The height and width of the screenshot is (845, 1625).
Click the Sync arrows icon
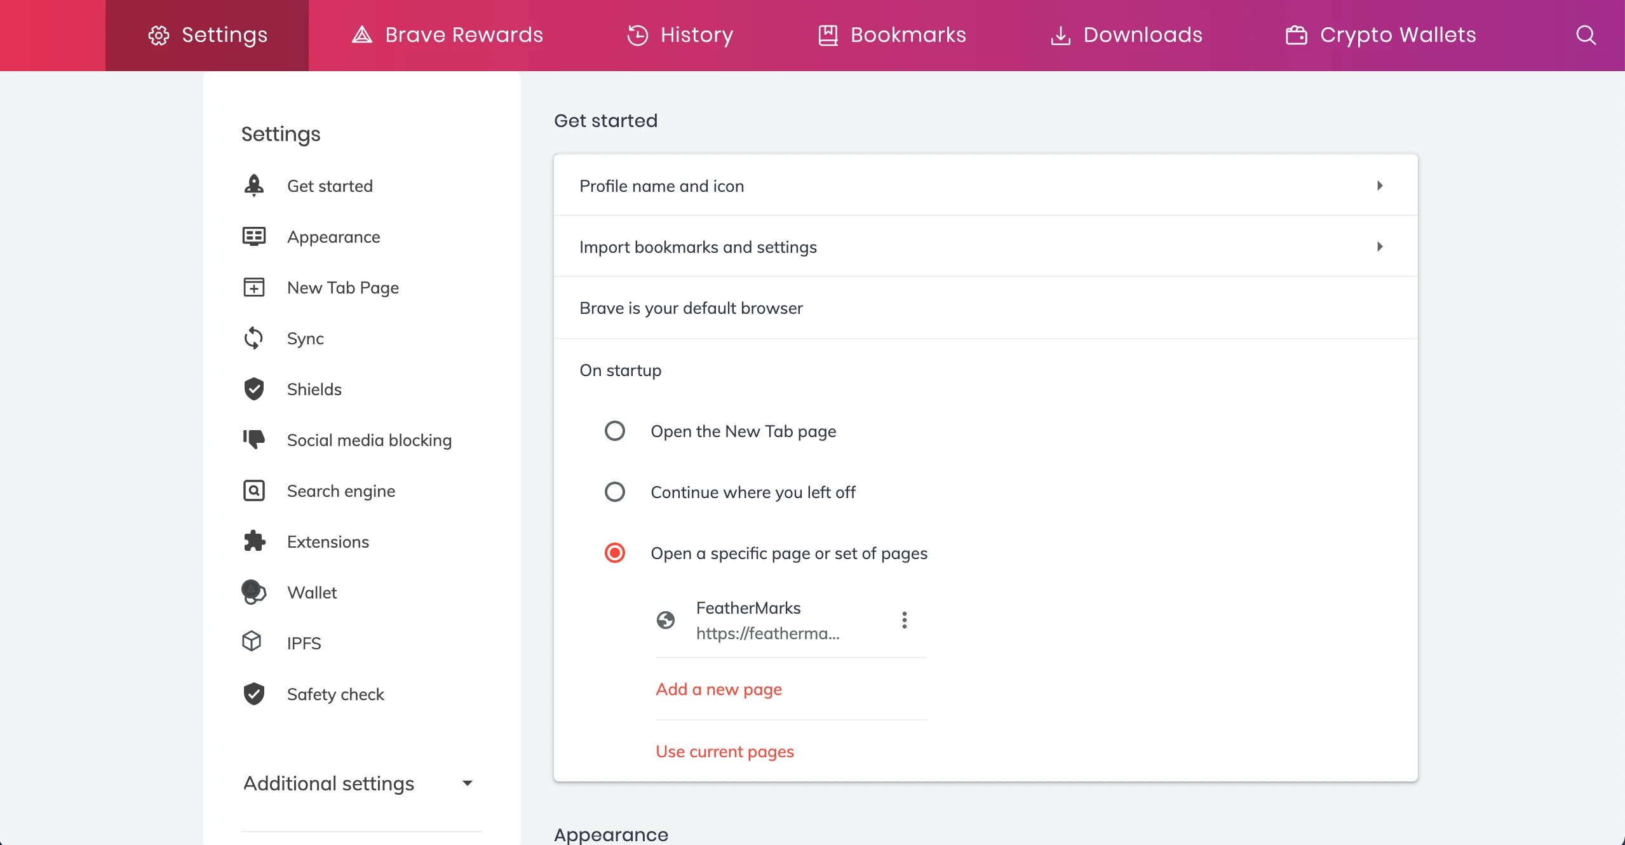(x=253, y=338)
